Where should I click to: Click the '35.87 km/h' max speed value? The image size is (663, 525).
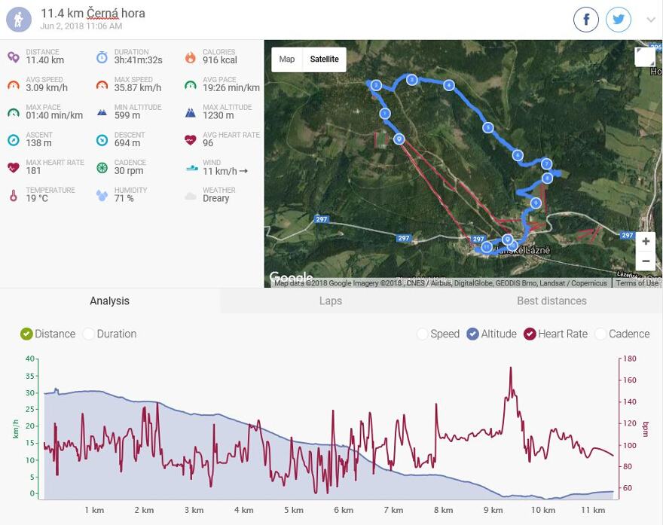tap(138, 88)
